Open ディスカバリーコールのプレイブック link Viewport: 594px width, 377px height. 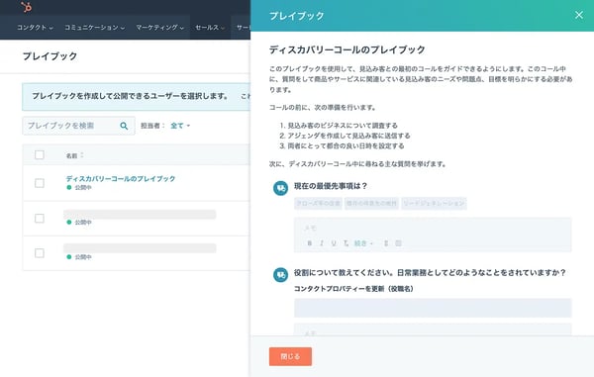(x=121, y=178)
